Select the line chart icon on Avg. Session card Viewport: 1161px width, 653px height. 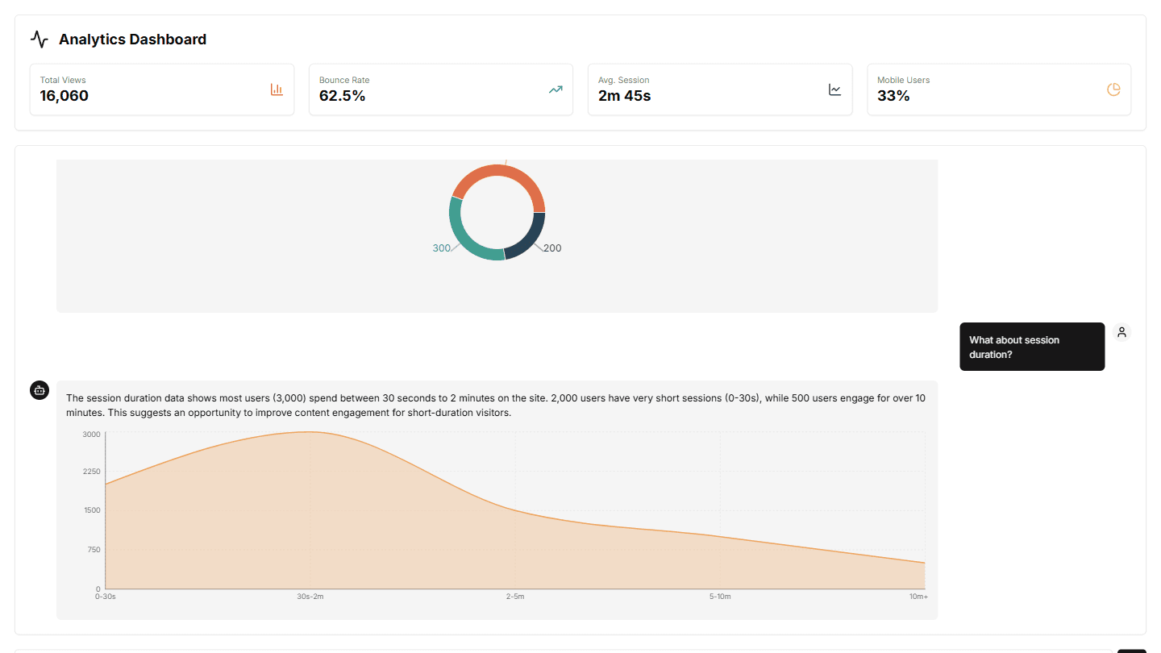[834, 89]
